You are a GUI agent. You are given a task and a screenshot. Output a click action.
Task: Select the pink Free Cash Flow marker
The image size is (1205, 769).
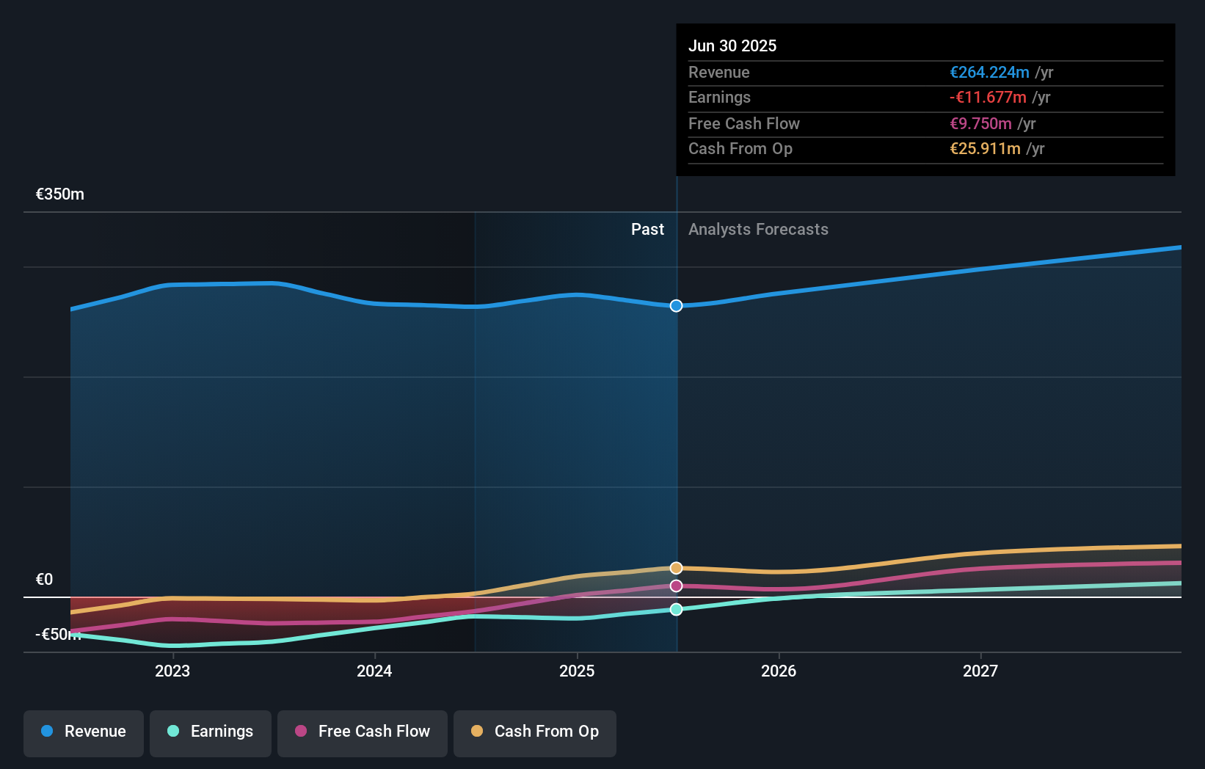(x=676, y=586)
